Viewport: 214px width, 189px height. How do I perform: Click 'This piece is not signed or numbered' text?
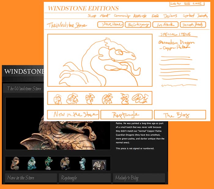click(135, 148)
